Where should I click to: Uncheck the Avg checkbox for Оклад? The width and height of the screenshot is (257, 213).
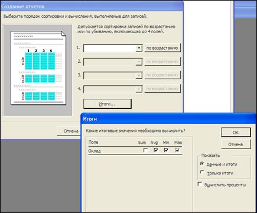(156, 150)
